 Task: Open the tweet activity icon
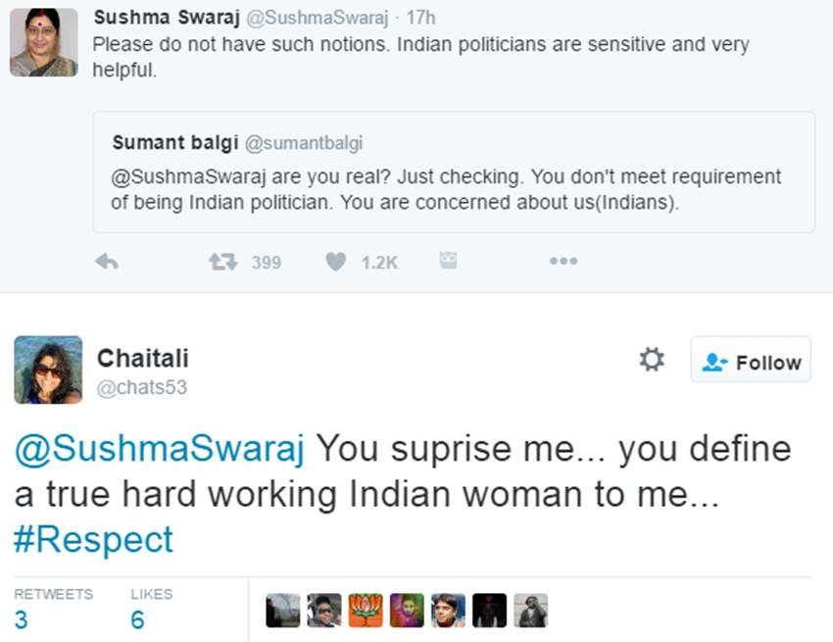(449, 261)
